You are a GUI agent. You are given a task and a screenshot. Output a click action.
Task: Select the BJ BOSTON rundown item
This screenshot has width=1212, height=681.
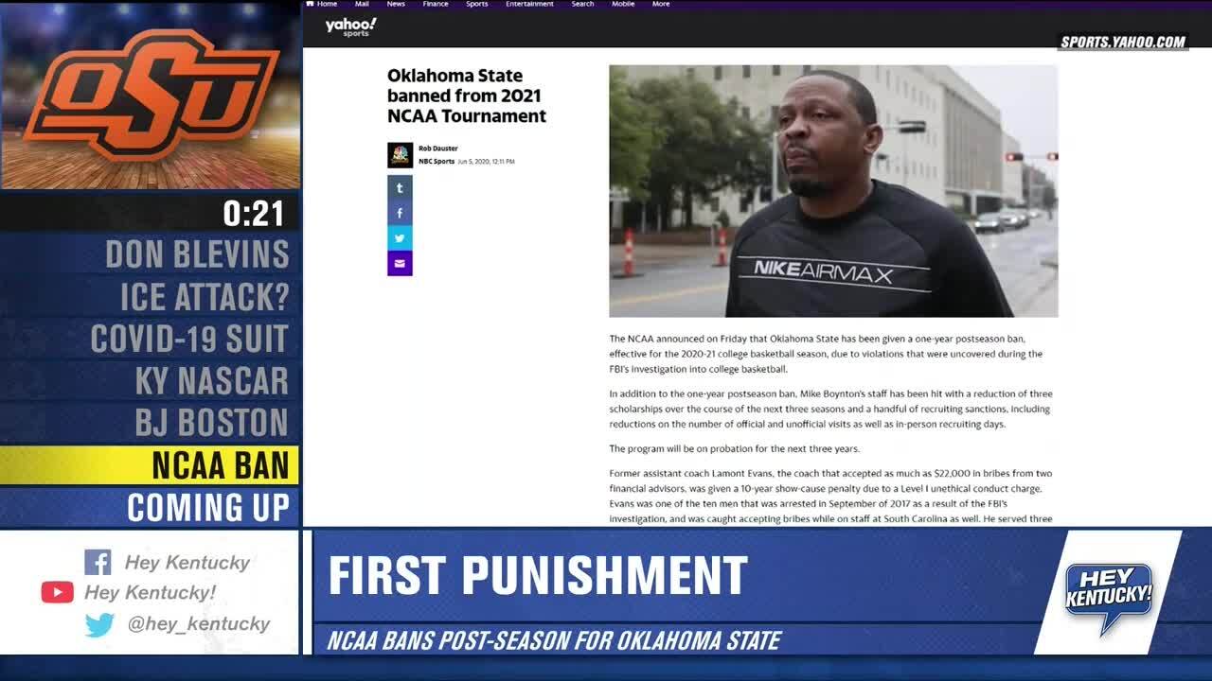(150, 423)
